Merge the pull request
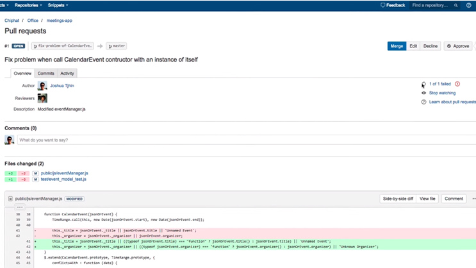This screenshot has width=476, height=268. tap(397, 46)
